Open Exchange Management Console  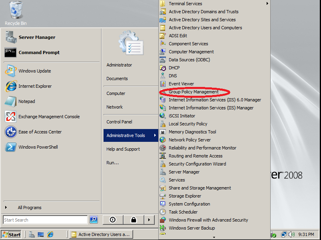pyautogui.click(x=42, y=117)
